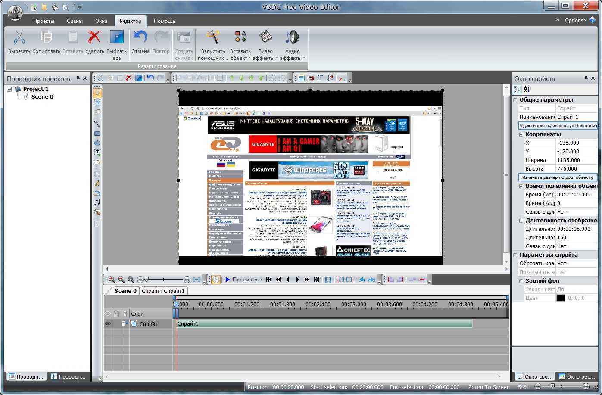Click timeline zoom in magnifier

[x=112, y=280]
